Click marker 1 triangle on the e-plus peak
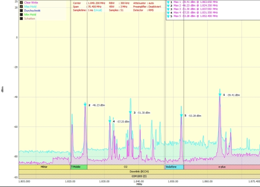 pos(220,95)
